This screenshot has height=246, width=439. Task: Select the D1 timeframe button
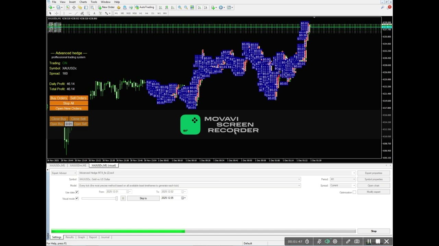pos(153,13)
